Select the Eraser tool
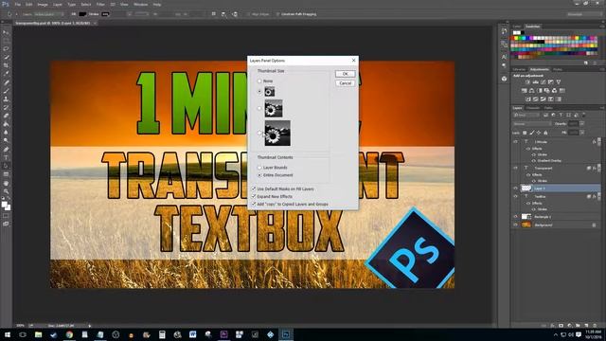The height and width of the screenshot is (341, 606). coord(6,116)
